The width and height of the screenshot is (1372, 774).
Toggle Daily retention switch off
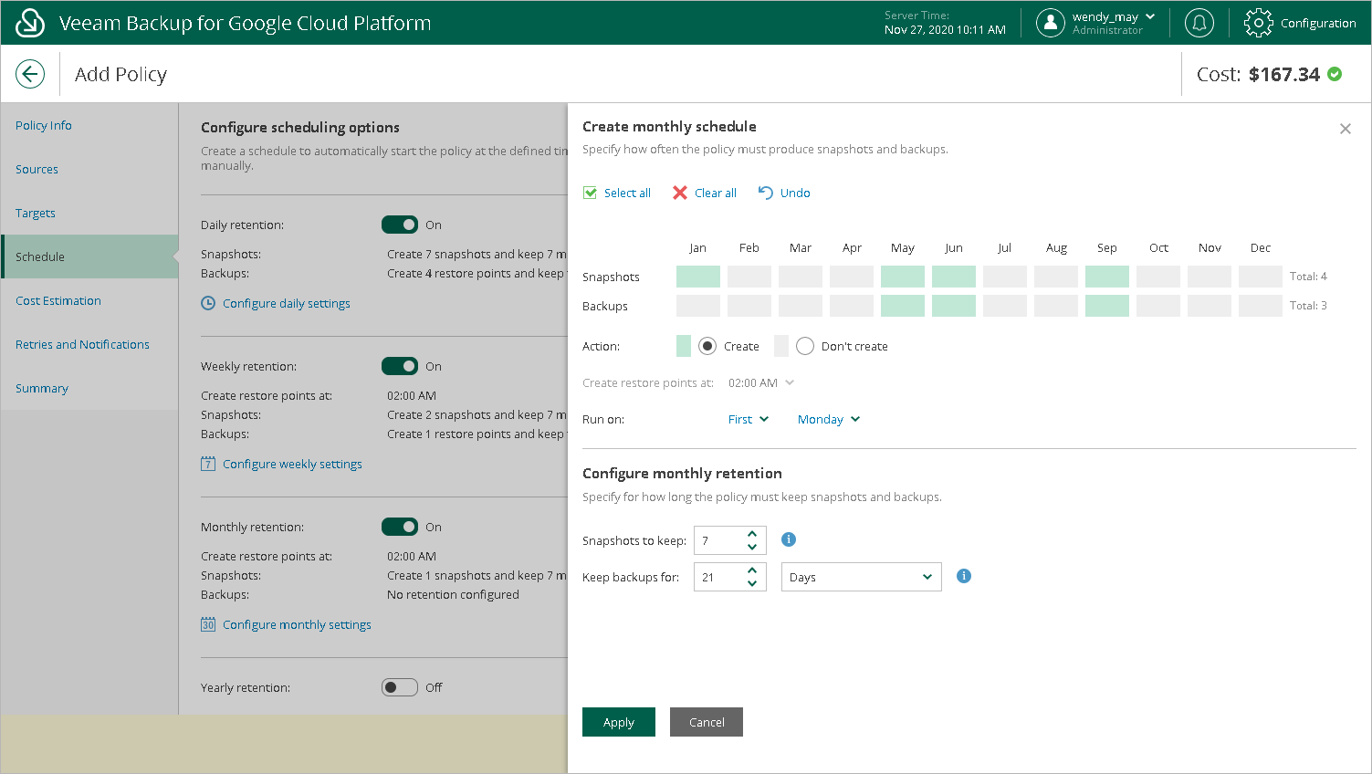[400, 225]
